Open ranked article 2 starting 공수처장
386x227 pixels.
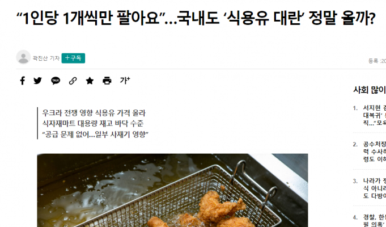click(x=374, y=152)
